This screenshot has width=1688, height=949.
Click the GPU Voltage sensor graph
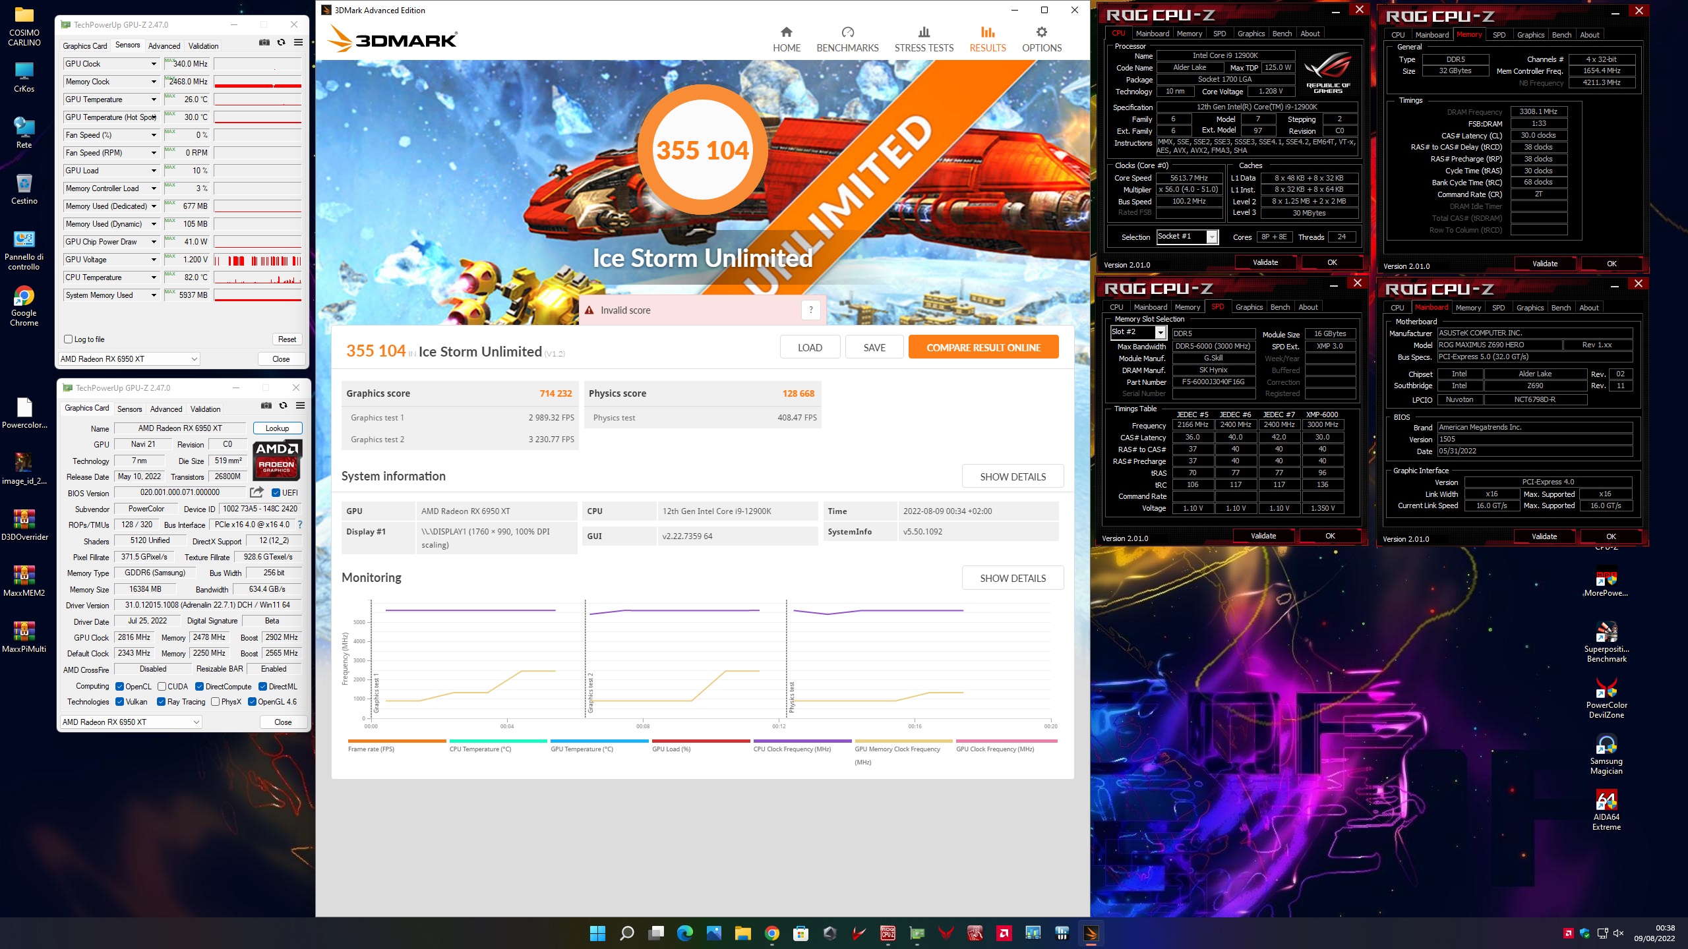click(258, 260)
